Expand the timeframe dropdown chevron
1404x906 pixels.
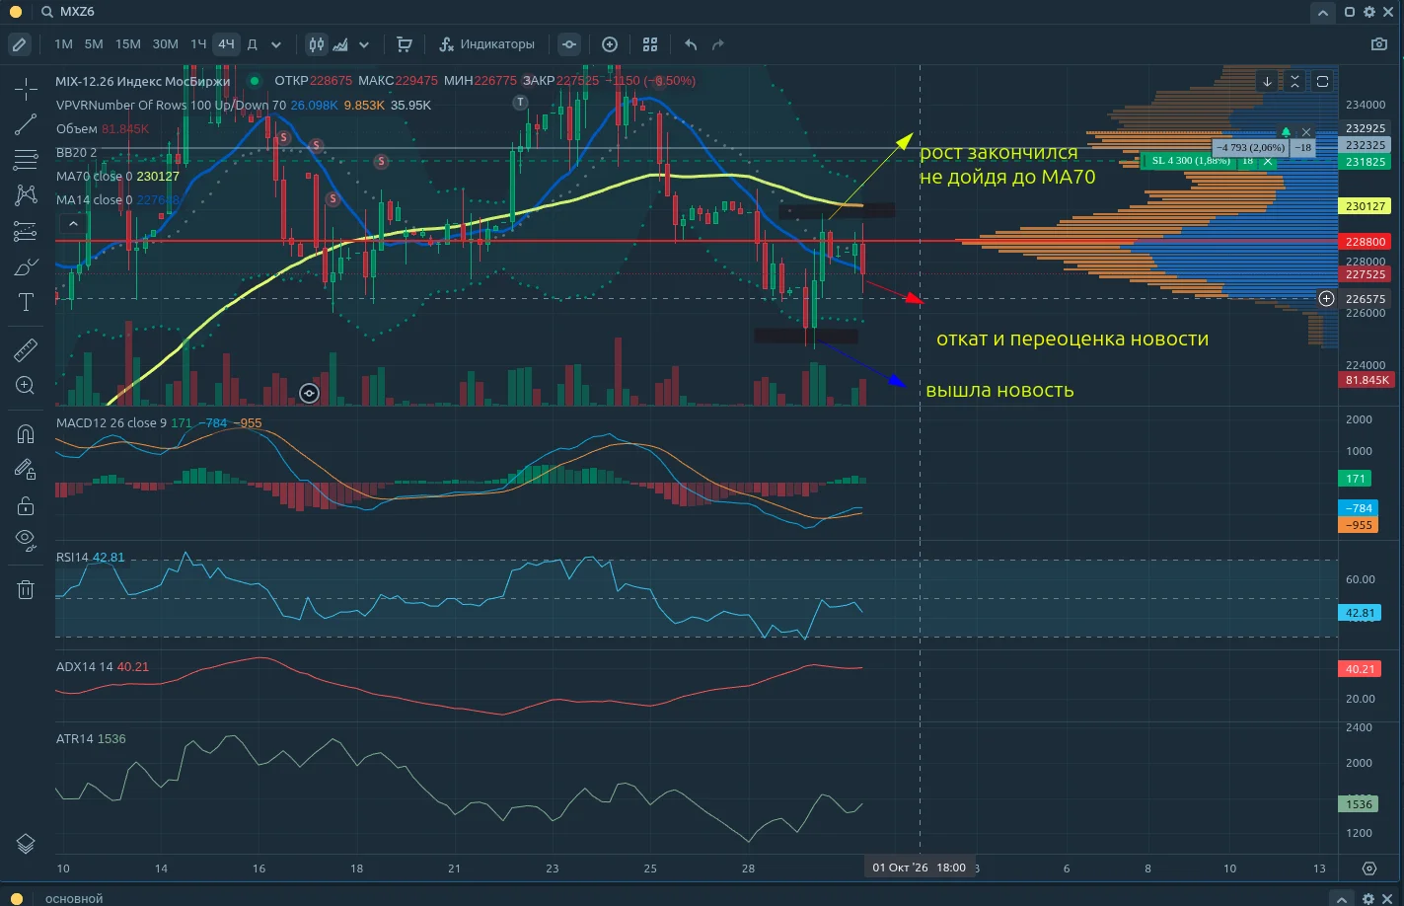point(276,44)
